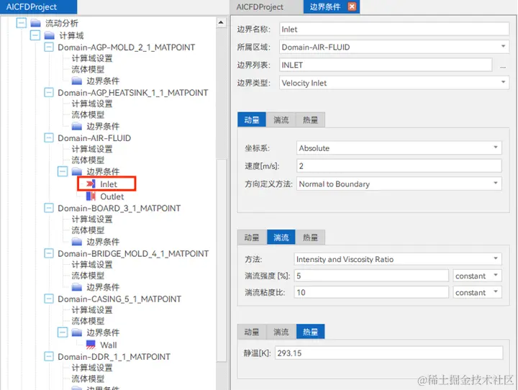Select 流体模型 under Domain-BOARD_3_1_MATPOINT

tap(88, 230)
